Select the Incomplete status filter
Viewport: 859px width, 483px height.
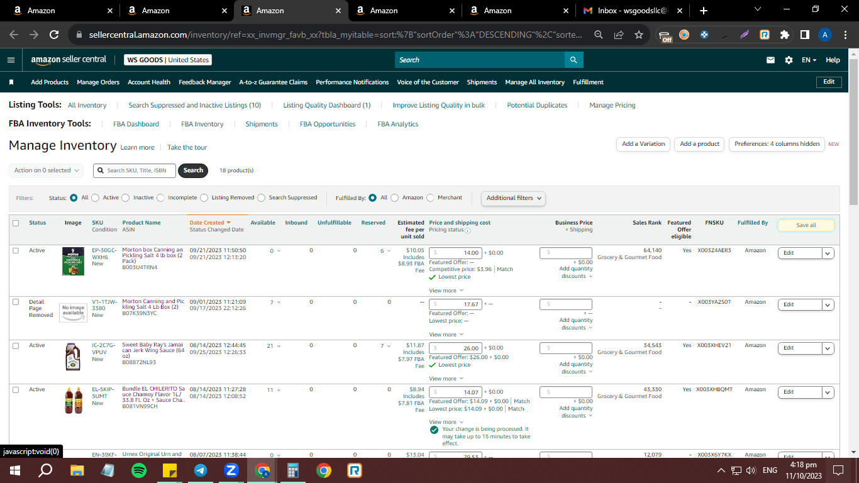161,198
